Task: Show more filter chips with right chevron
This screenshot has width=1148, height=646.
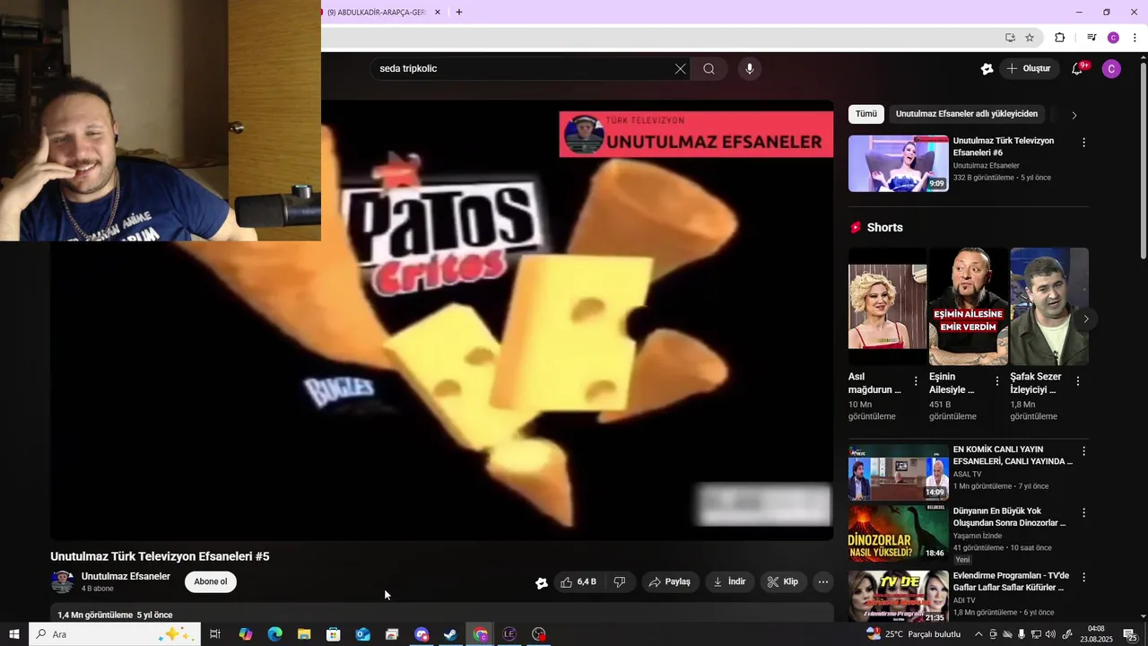Action: click(x=1074, y=115)
